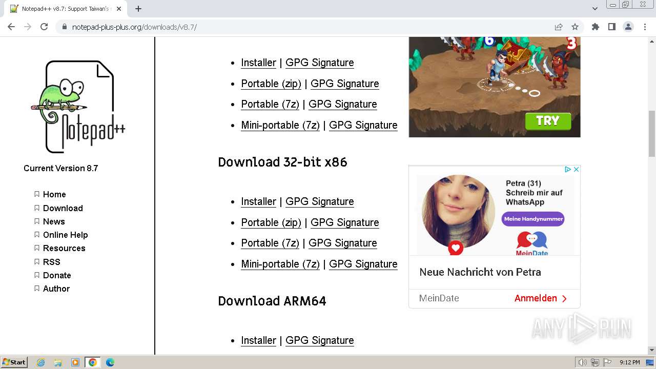
Task: Open the media player taskbar icon
Action: pos(75,362)
